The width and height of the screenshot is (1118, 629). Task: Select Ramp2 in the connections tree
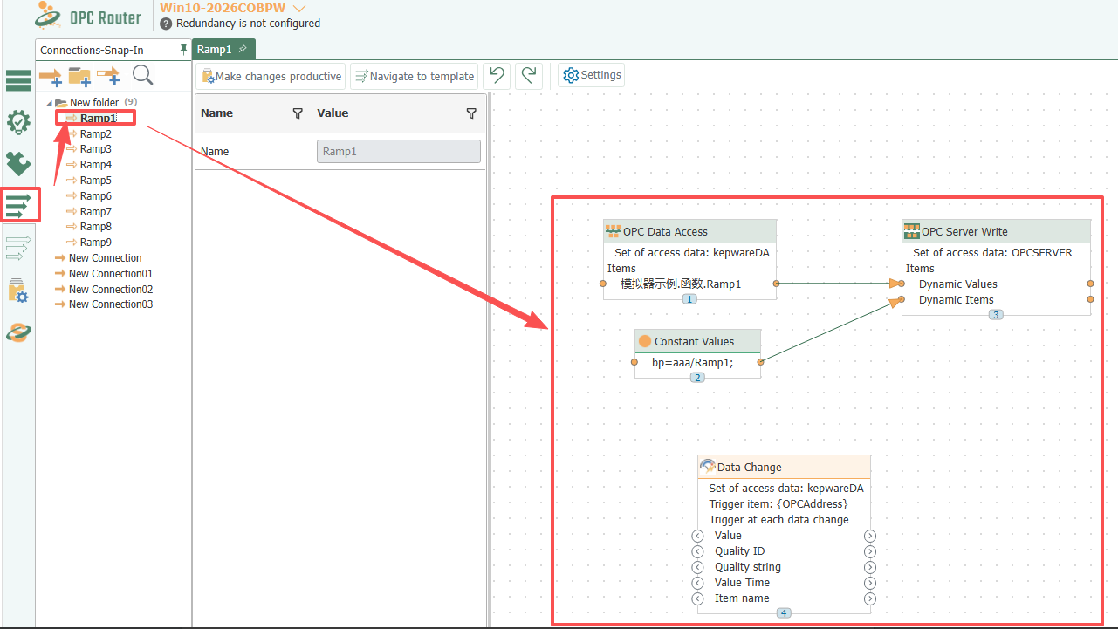click(x=96, y=134)
